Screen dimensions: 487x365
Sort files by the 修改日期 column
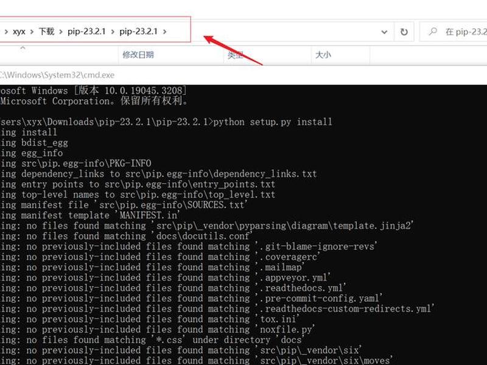[x=138, y=55]
